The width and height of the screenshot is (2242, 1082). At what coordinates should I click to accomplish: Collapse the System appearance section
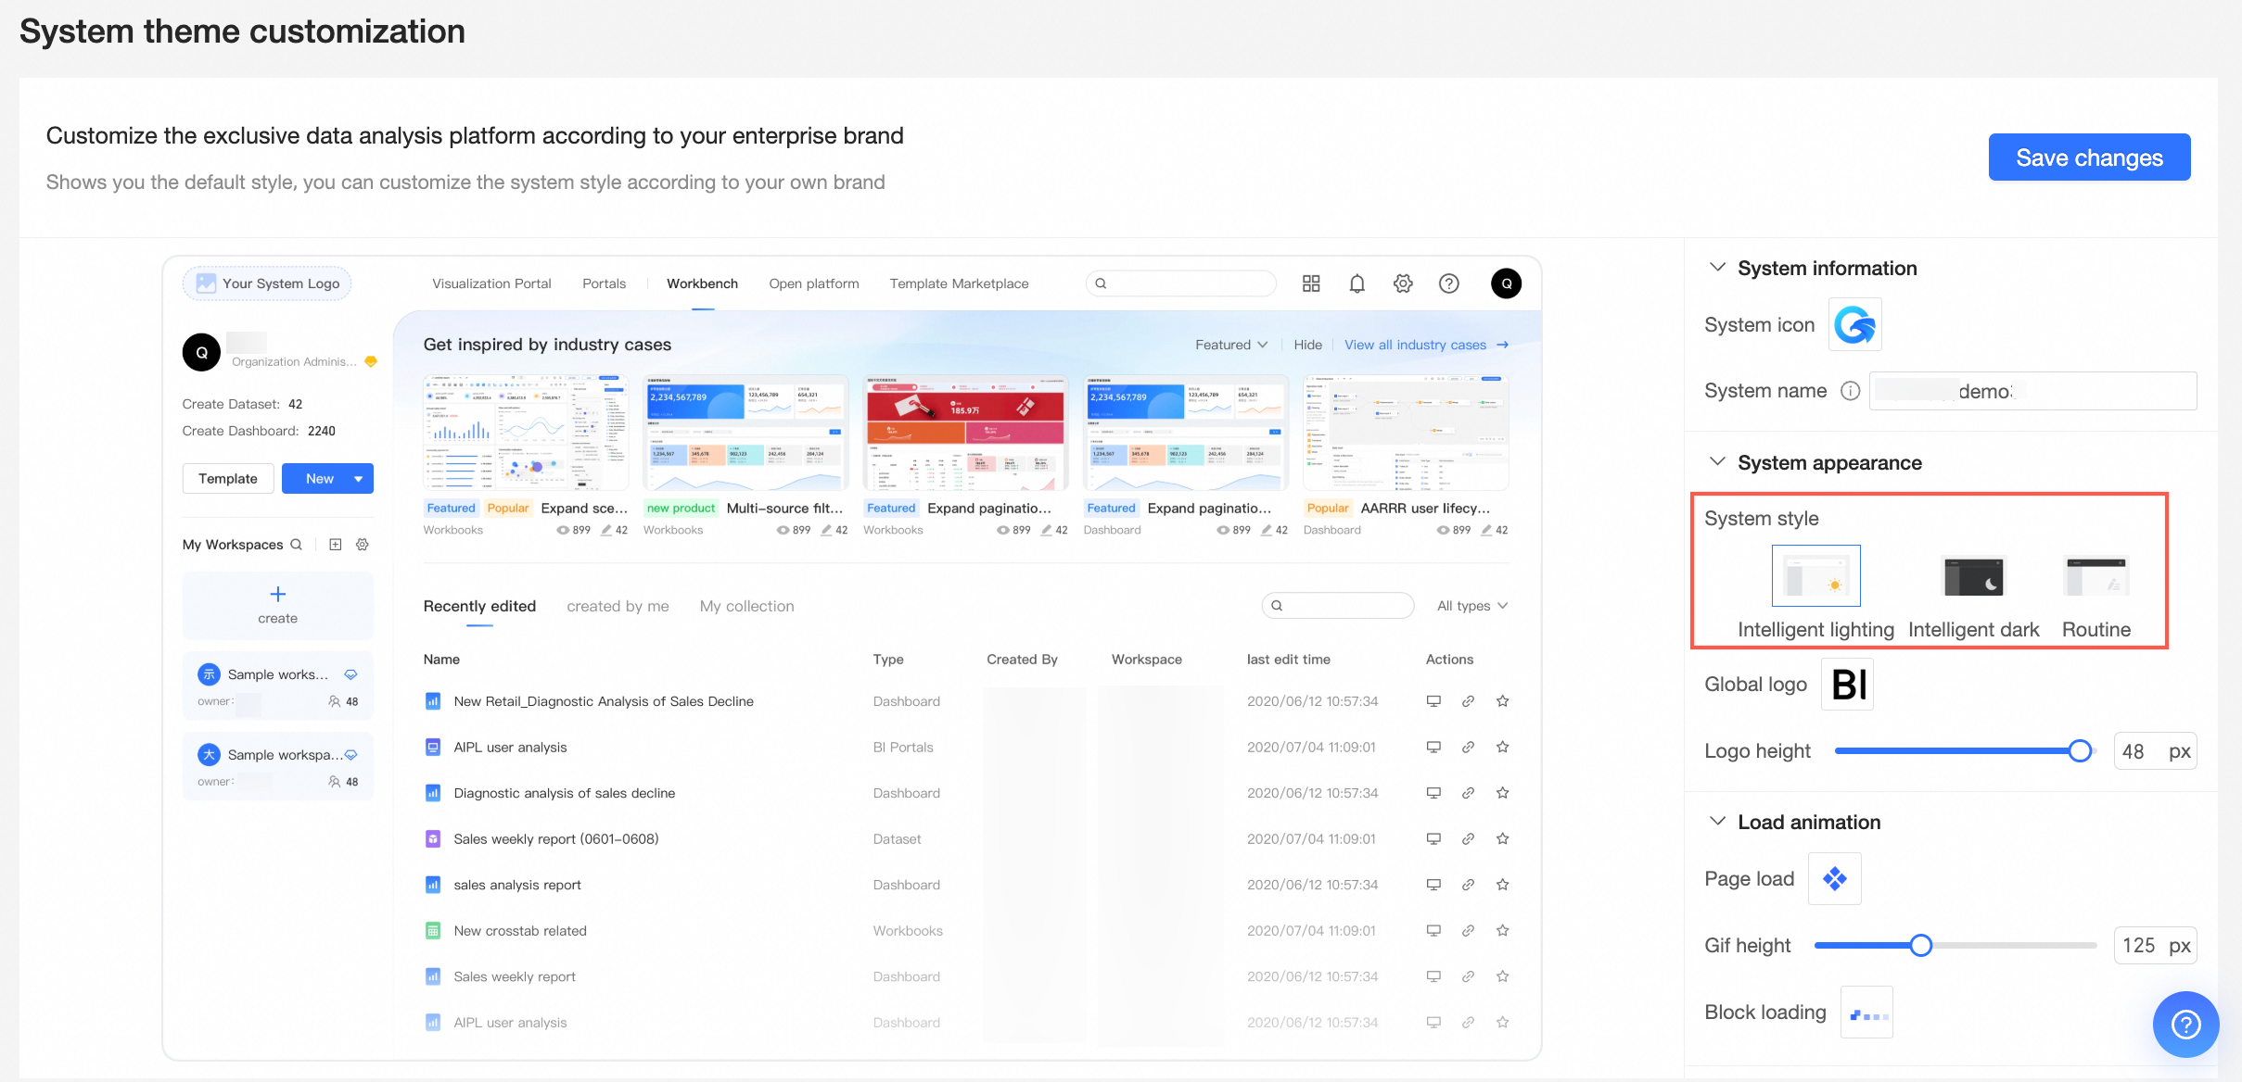tap(1717, 462)
